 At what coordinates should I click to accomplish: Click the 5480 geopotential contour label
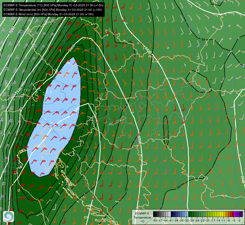76,110
